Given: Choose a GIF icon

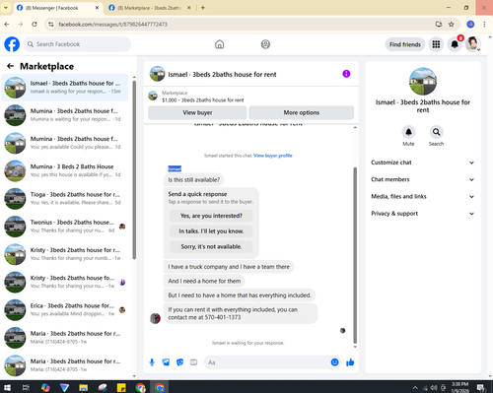Looking at the screenshot, I should 193,362.
